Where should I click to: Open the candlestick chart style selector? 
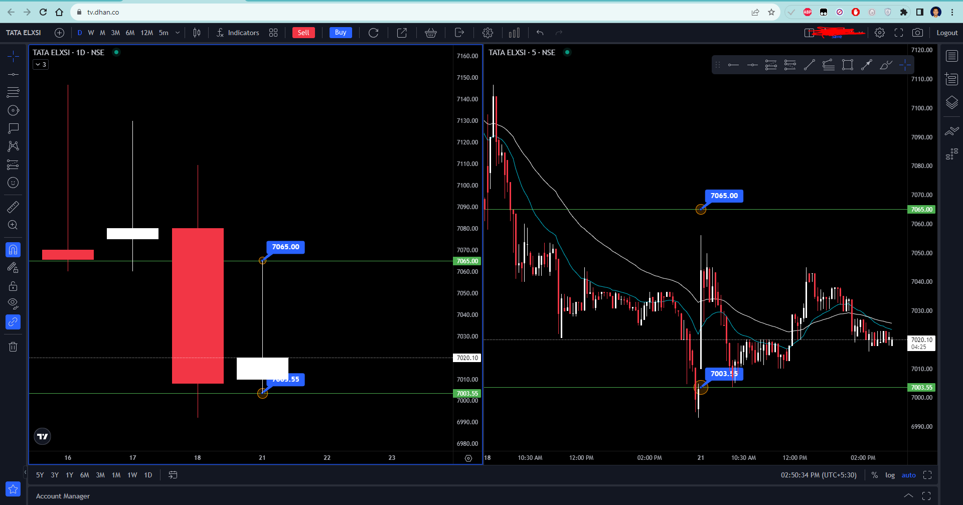pyautogui.click(x=197, y=33)
